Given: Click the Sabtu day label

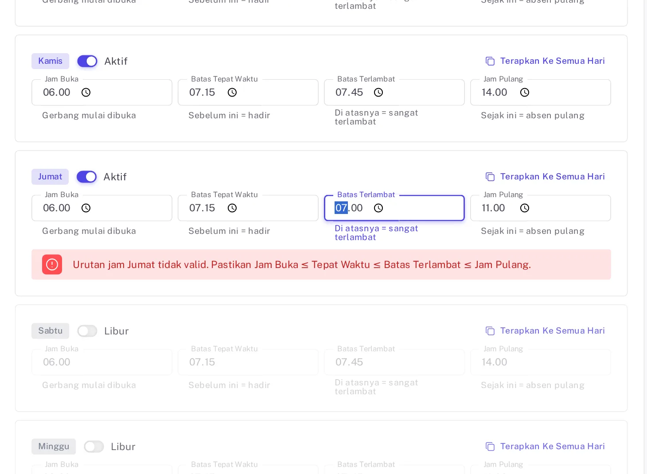Looking at the screenshot, I should click(x=51, y=331).
